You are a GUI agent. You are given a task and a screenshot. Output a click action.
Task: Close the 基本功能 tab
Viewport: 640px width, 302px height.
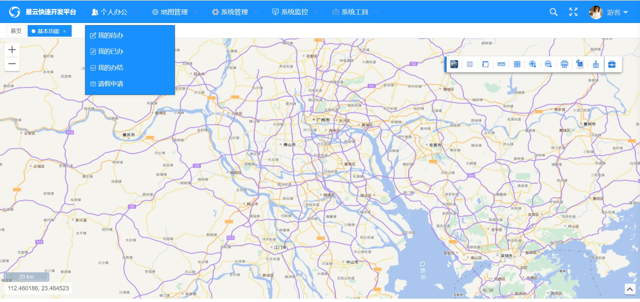65,31
